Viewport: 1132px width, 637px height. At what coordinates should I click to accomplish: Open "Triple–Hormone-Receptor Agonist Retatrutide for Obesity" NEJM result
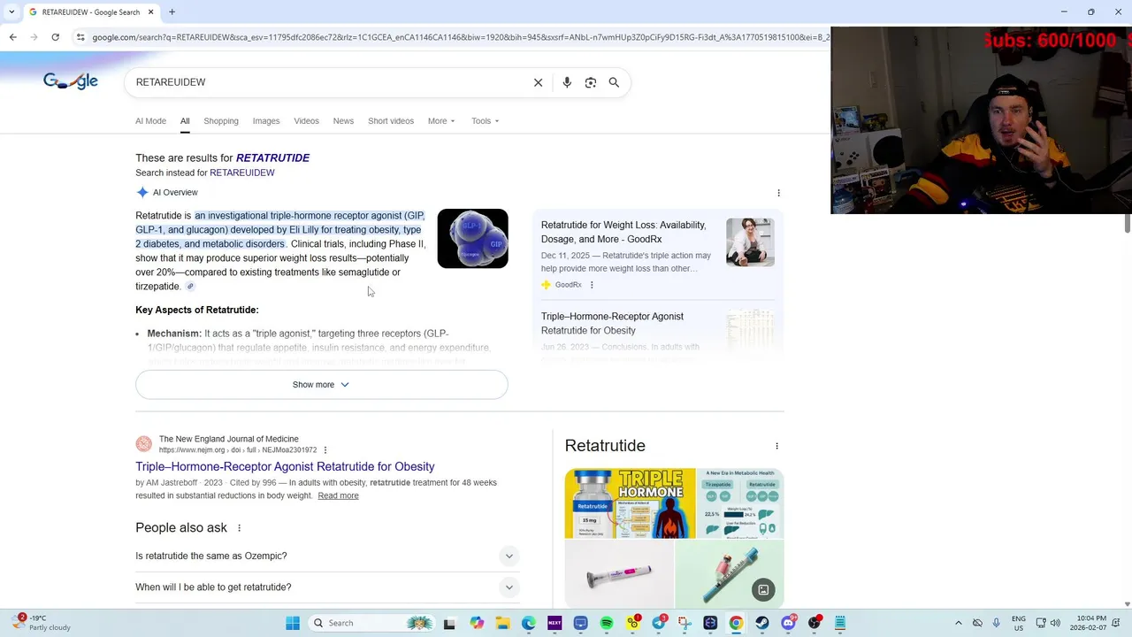[x=285, y=466]
